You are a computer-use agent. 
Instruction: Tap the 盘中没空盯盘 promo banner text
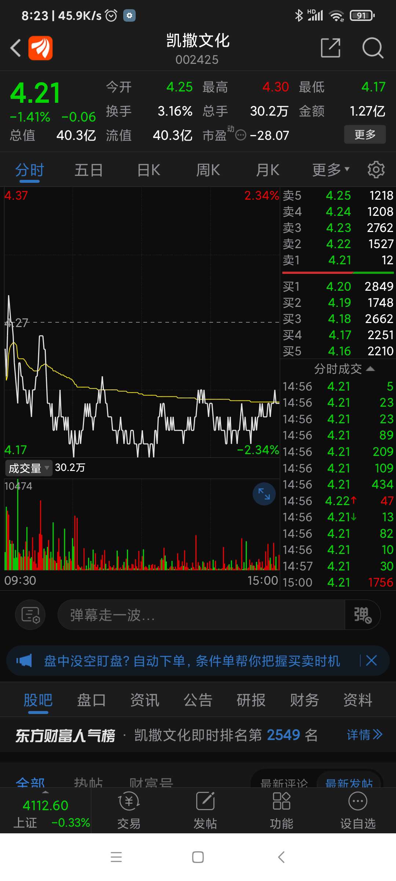[x=192, y=661]
